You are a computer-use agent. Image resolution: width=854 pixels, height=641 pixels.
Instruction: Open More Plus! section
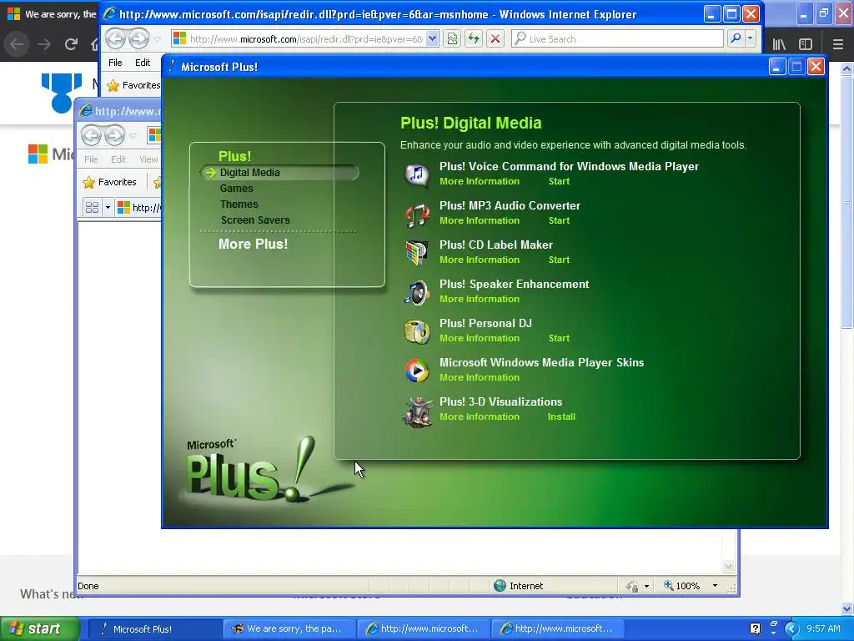253,244
